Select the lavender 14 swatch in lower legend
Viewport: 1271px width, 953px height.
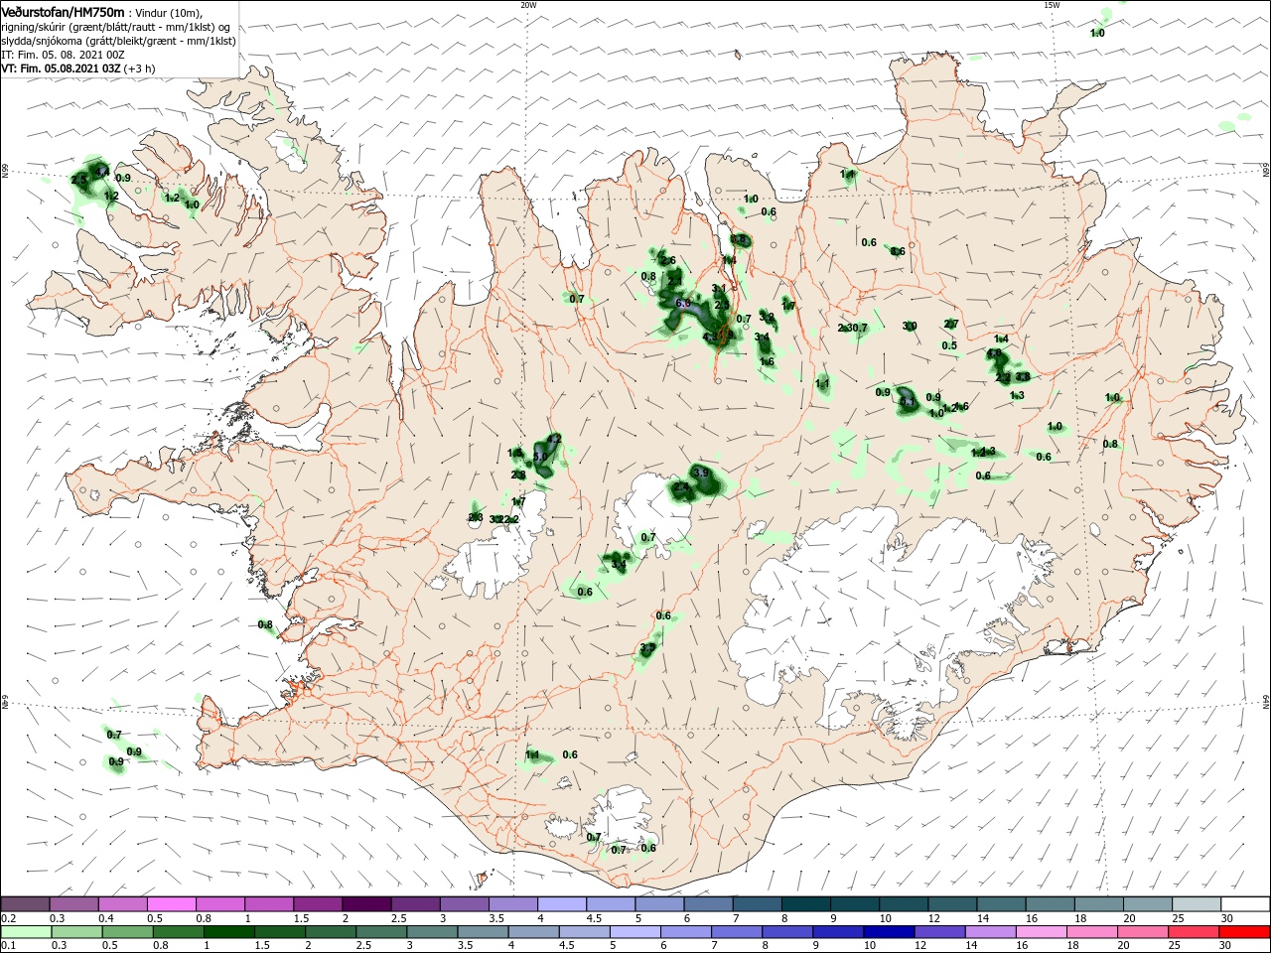coord(991,932)
